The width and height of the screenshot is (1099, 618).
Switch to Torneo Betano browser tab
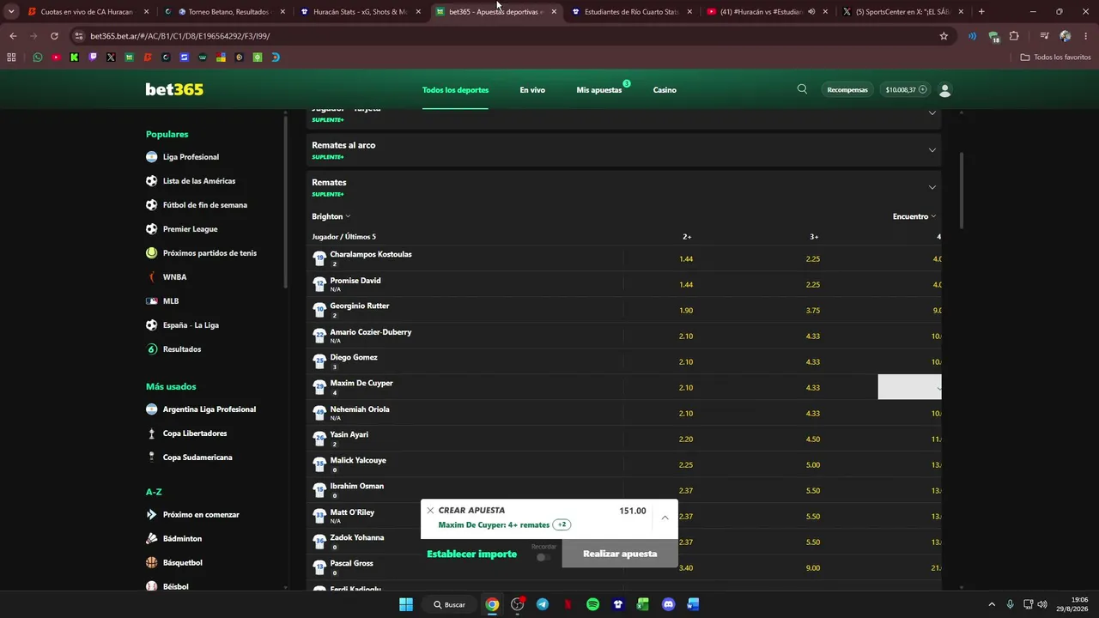225,12
